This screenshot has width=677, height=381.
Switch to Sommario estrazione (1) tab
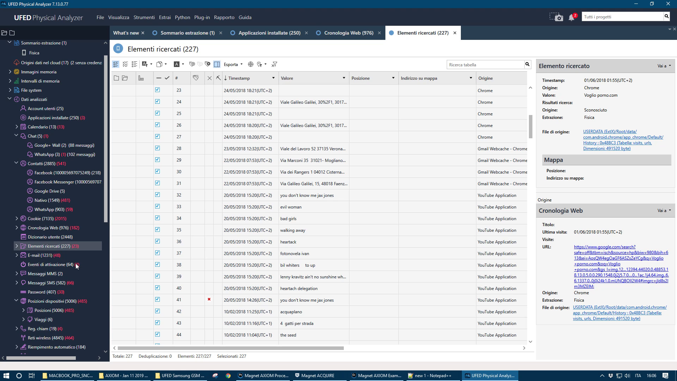(x=187, y=33)
